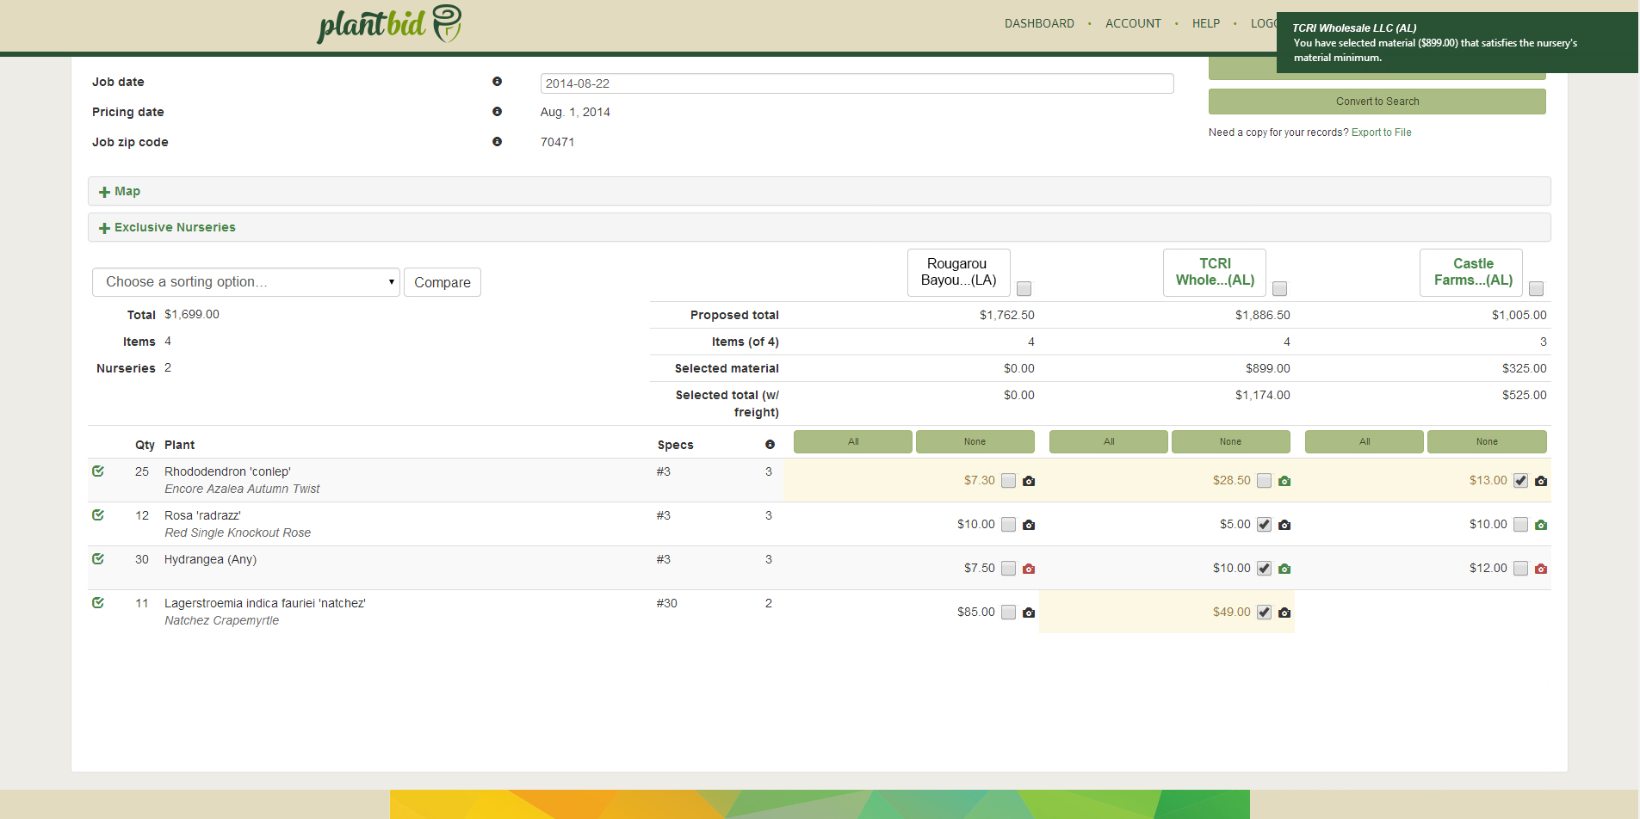View red camera photo for Hydrangea $7.50
Viewport: 1640px width, 819px height.
[1029, 569]
